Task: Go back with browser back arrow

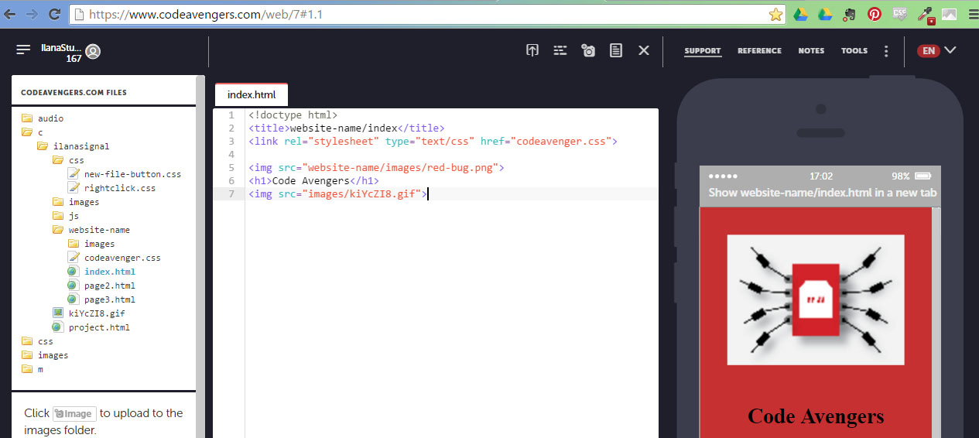Action: click(10, 14)
